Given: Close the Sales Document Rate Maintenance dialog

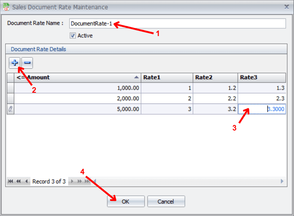Looking at the screenshot, I should click(x=287, y=7).
